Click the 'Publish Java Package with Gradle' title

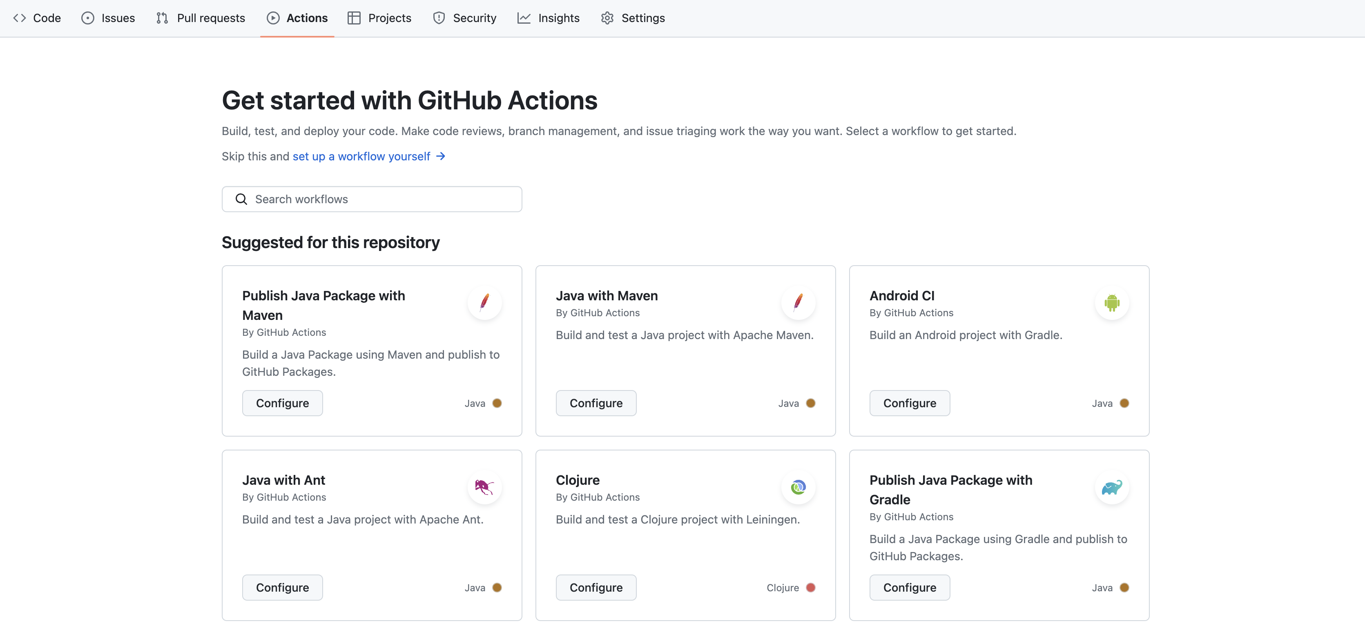(951, 490)
